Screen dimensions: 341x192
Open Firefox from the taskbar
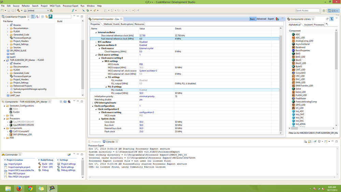pos(19,188)
